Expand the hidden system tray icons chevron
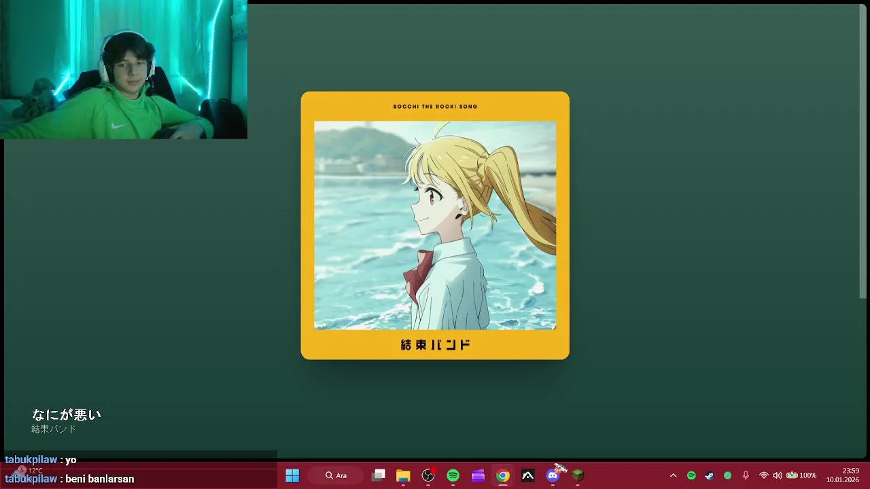Viewport: 870px width, 489px height. [x=673, y=475]
